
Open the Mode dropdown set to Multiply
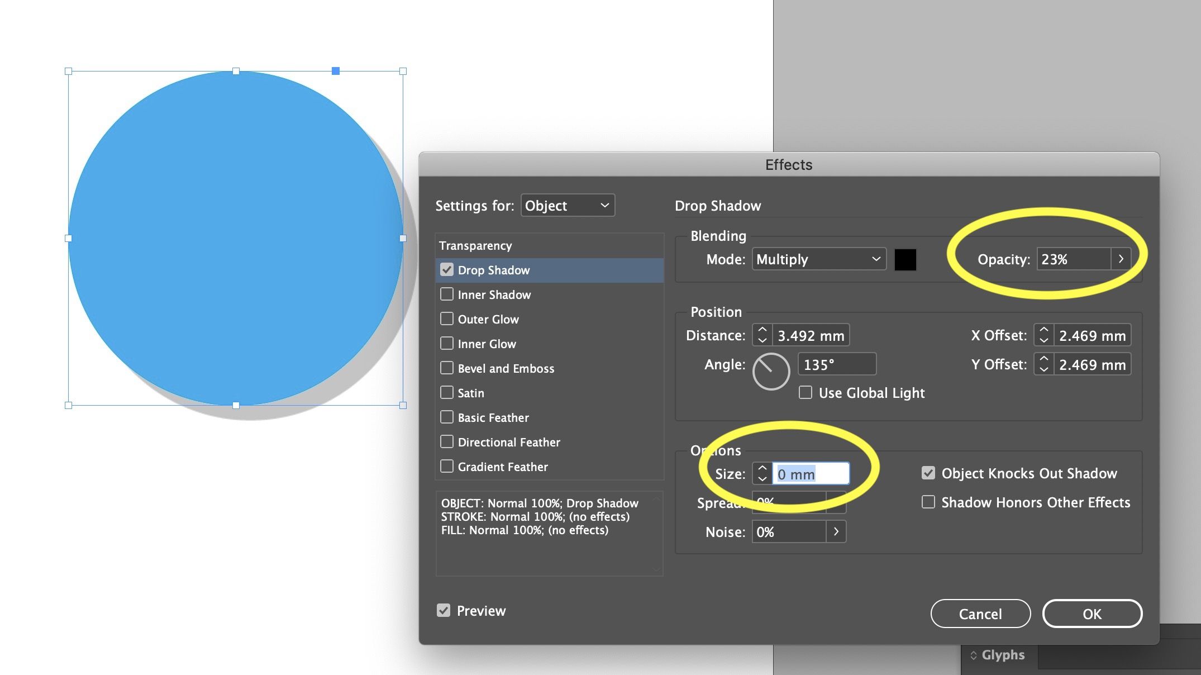(x=818, y=259)
